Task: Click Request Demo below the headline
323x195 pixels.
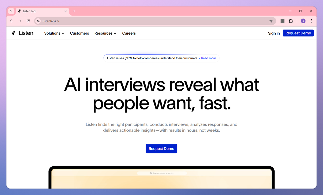Action: point(161,149)
